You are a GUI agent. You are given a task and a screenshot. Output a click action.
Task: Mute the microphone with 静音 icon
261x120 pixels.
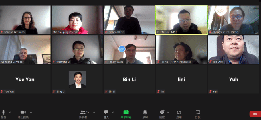3,112
